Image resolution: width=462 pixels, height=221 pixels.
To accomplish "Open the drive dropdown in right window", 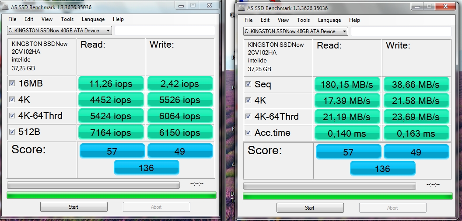I will [295, 31].
